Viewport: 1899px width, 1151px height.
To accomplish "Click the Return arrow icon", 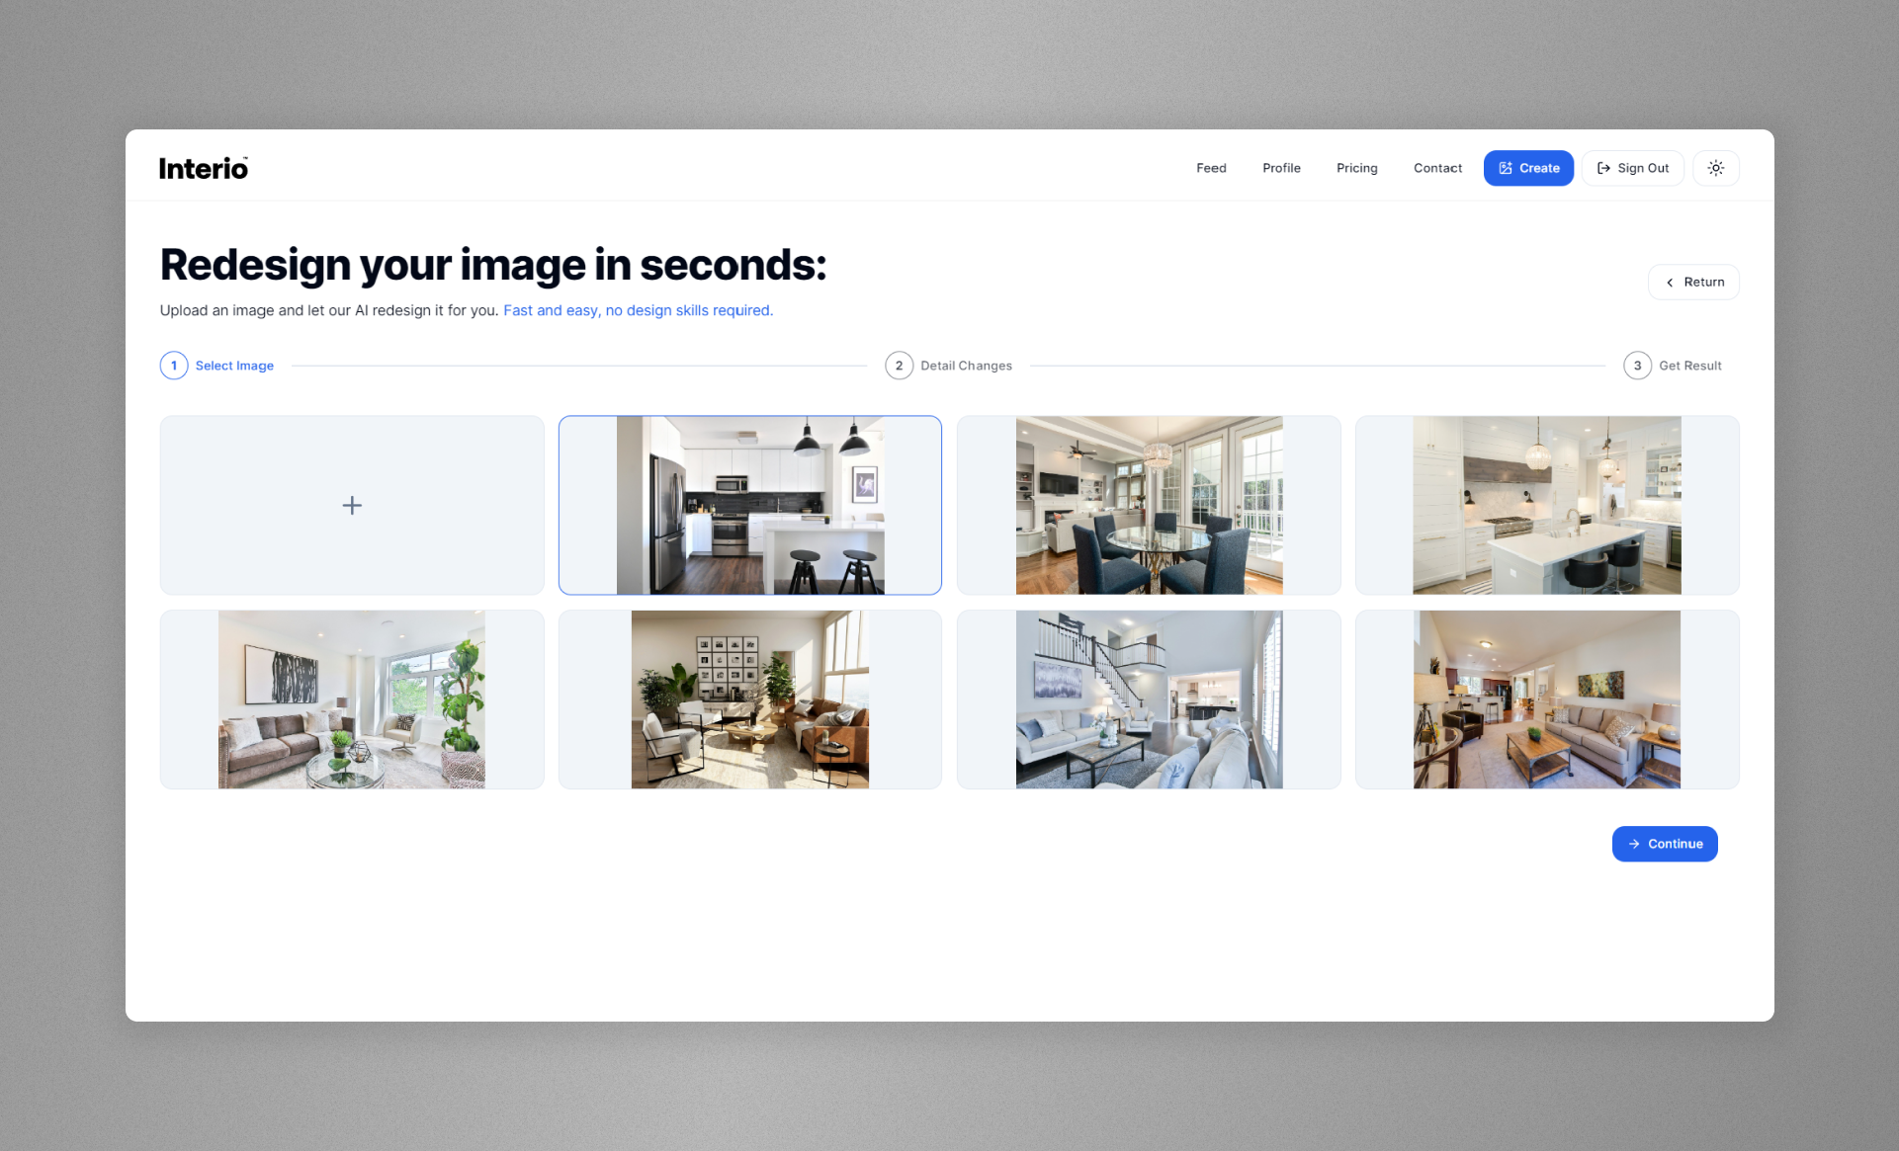I will 1669,282.
